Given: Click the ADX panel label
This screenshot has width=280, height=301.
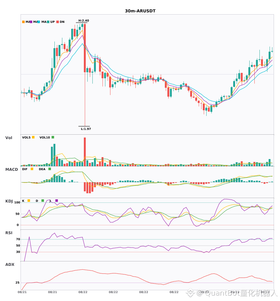Looking at the screenshot, I should point(10,264).
